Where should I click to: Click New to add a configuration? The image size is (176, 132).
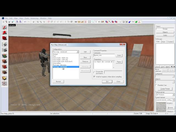pyautogui.click(x=85, y=57)
